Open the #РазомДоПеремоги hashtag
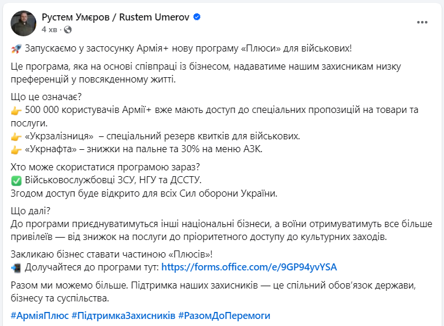The image size is (444, 326). pyautogui.click(x=225, y=315)
